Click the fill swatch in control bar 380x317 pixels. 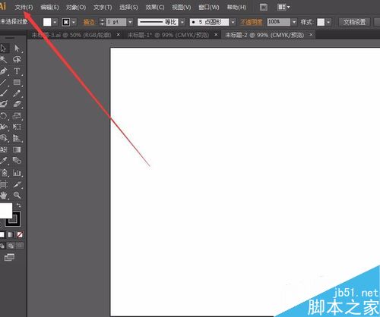point(47,22)
